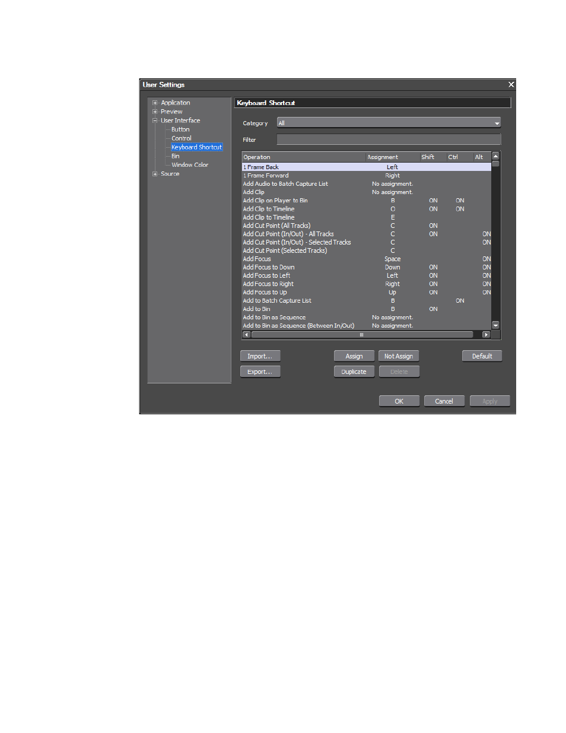Click the Assign button
This screenshot has height=733, width=566.
tap(354, 356)
